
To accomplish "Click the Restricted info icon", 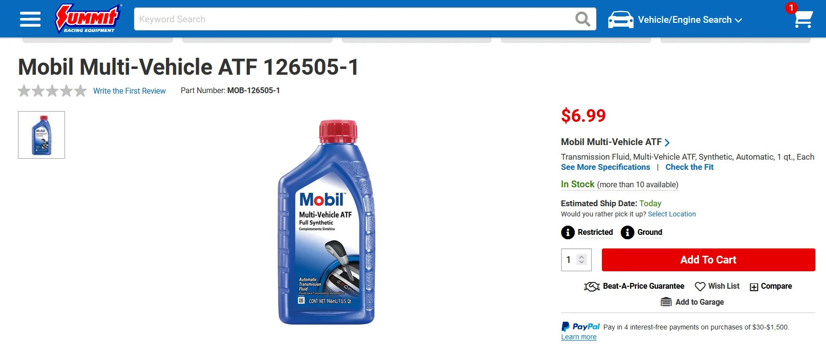I will coord(567,232).
